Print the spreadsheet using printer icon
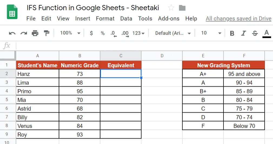Image resolution: width=273 pixels, height=144 pixels. click(x=35, y=33)
